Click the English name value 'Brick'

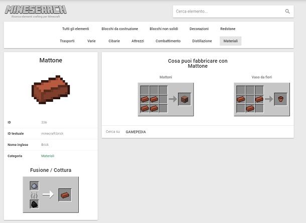pos(45,145)
